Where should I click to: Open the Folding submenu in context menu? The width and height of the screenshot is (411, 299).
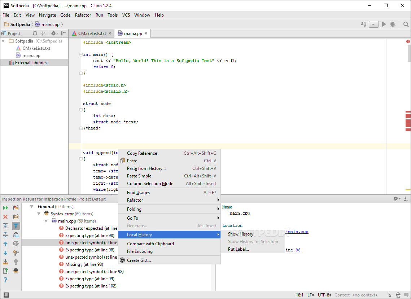tap(169, 209)
